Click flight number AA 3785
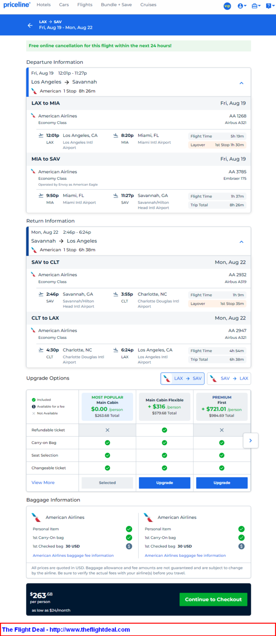276x636 pixels. (x=238, y=171)
